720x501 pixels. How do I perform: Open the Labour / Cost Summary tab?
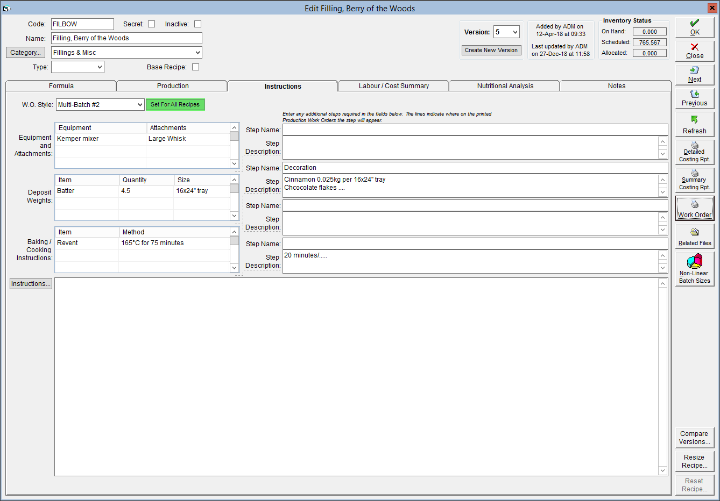pyautogui.click(x=394, y=86)
